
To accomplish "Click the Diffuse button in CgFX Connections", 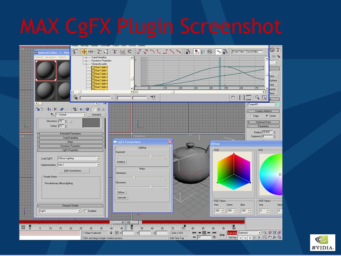I will [x=121, y=192].
